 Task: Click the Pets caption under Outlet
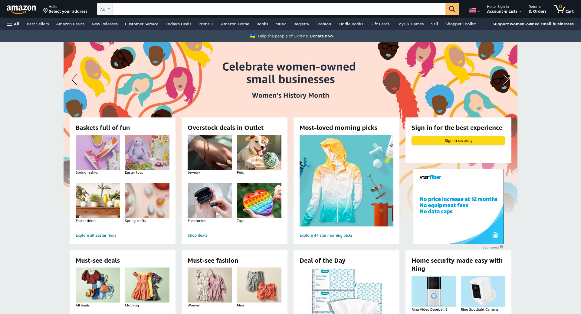240,172
